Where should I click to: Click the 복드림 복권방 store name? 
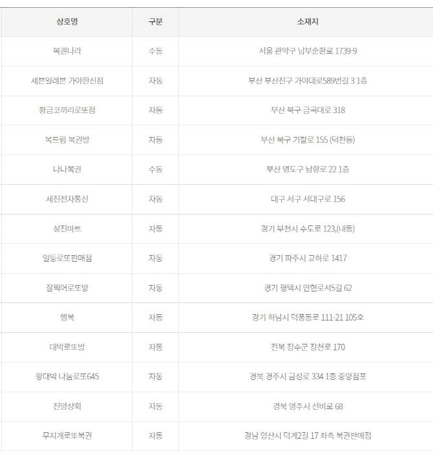click(x=67, y=140)
